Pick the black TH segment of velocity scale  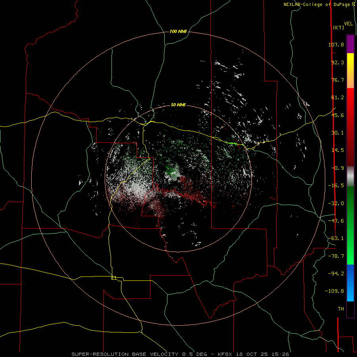point(350,309)
